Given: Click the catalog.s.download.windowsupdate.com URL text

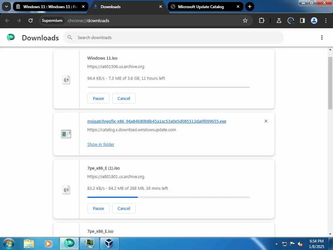Looking at the screenshot, I should (x=132, y=130).
